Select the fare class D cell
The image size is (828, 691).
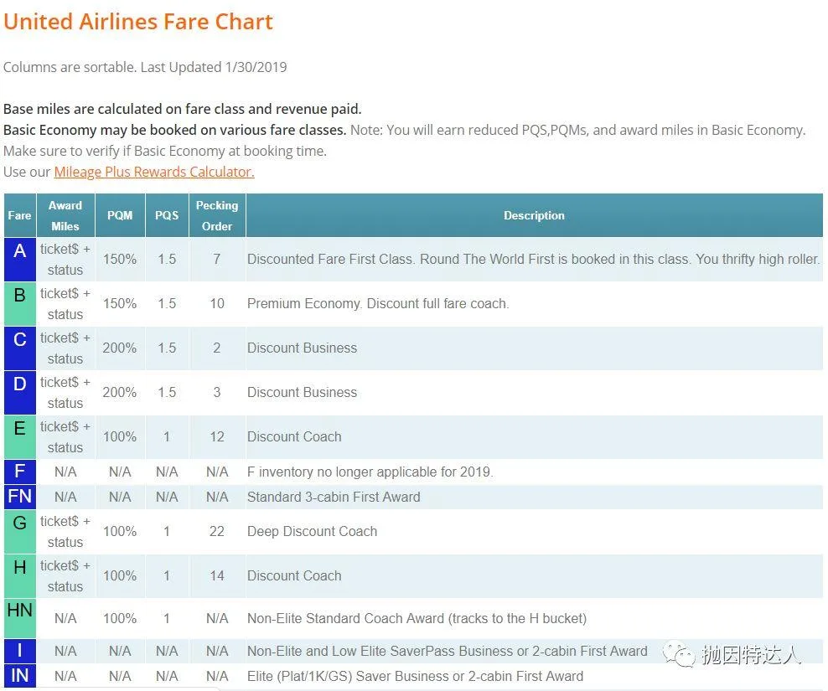[19, 392]
